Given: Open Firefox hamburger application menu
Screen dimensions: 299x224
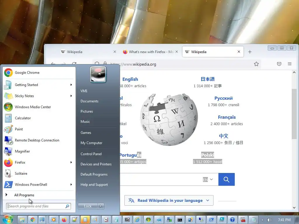Looking at the screenshot, I should 290,64.
